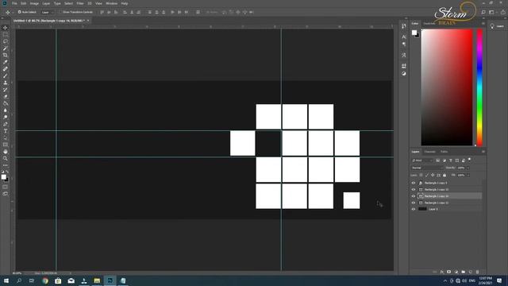Viewport: 508px width, 286px height.
Task: Select the Hand tool
Action: coord(6,152)
